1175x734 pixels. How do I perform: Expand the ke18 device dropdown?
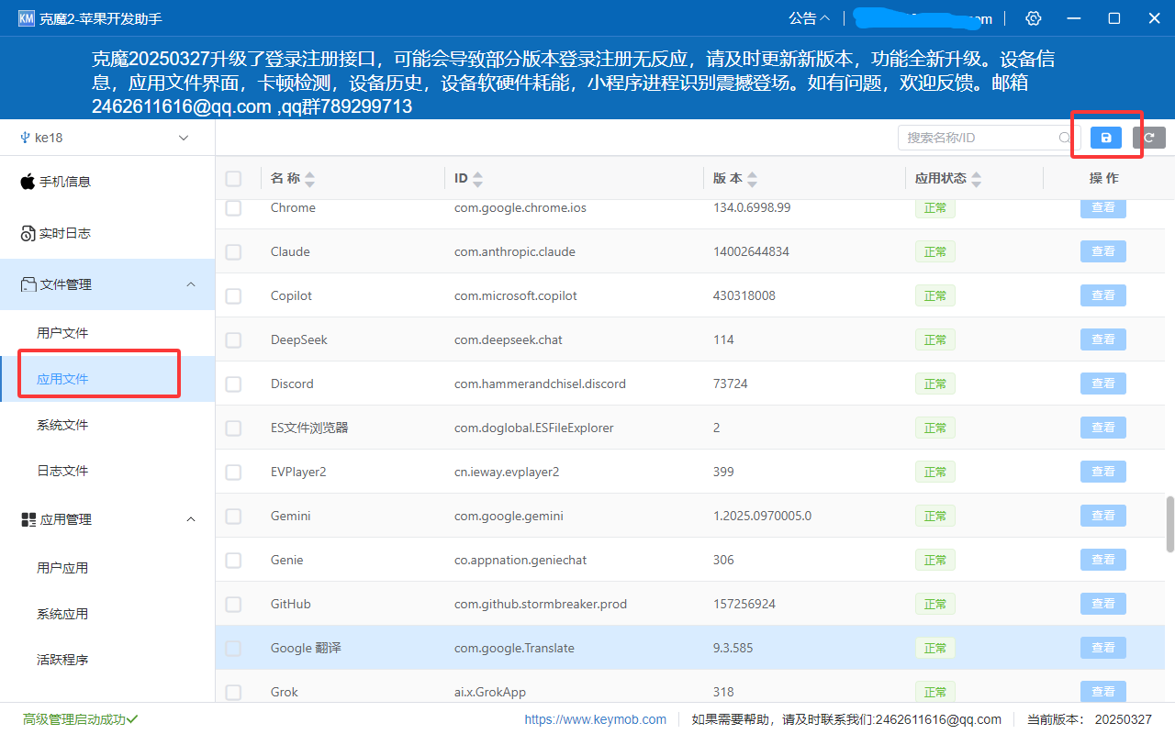pyautogui.click(x=183, y=137)
